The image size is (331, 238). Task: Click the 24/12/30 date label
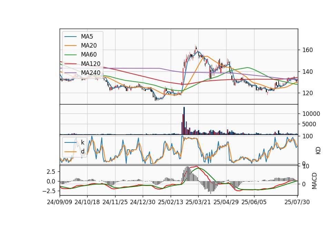[143, 202]
